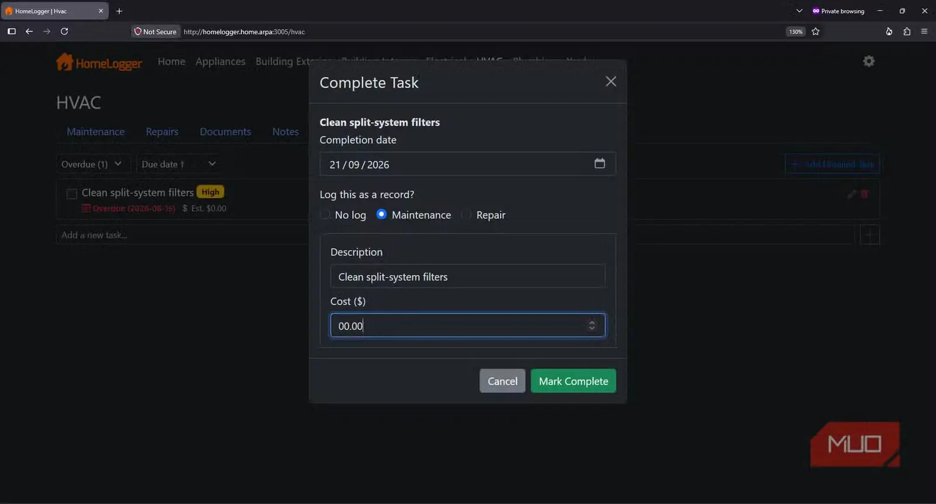This screenshot has height=504, width=936.
Task: Go back in browser history
Action: [29, 31]
